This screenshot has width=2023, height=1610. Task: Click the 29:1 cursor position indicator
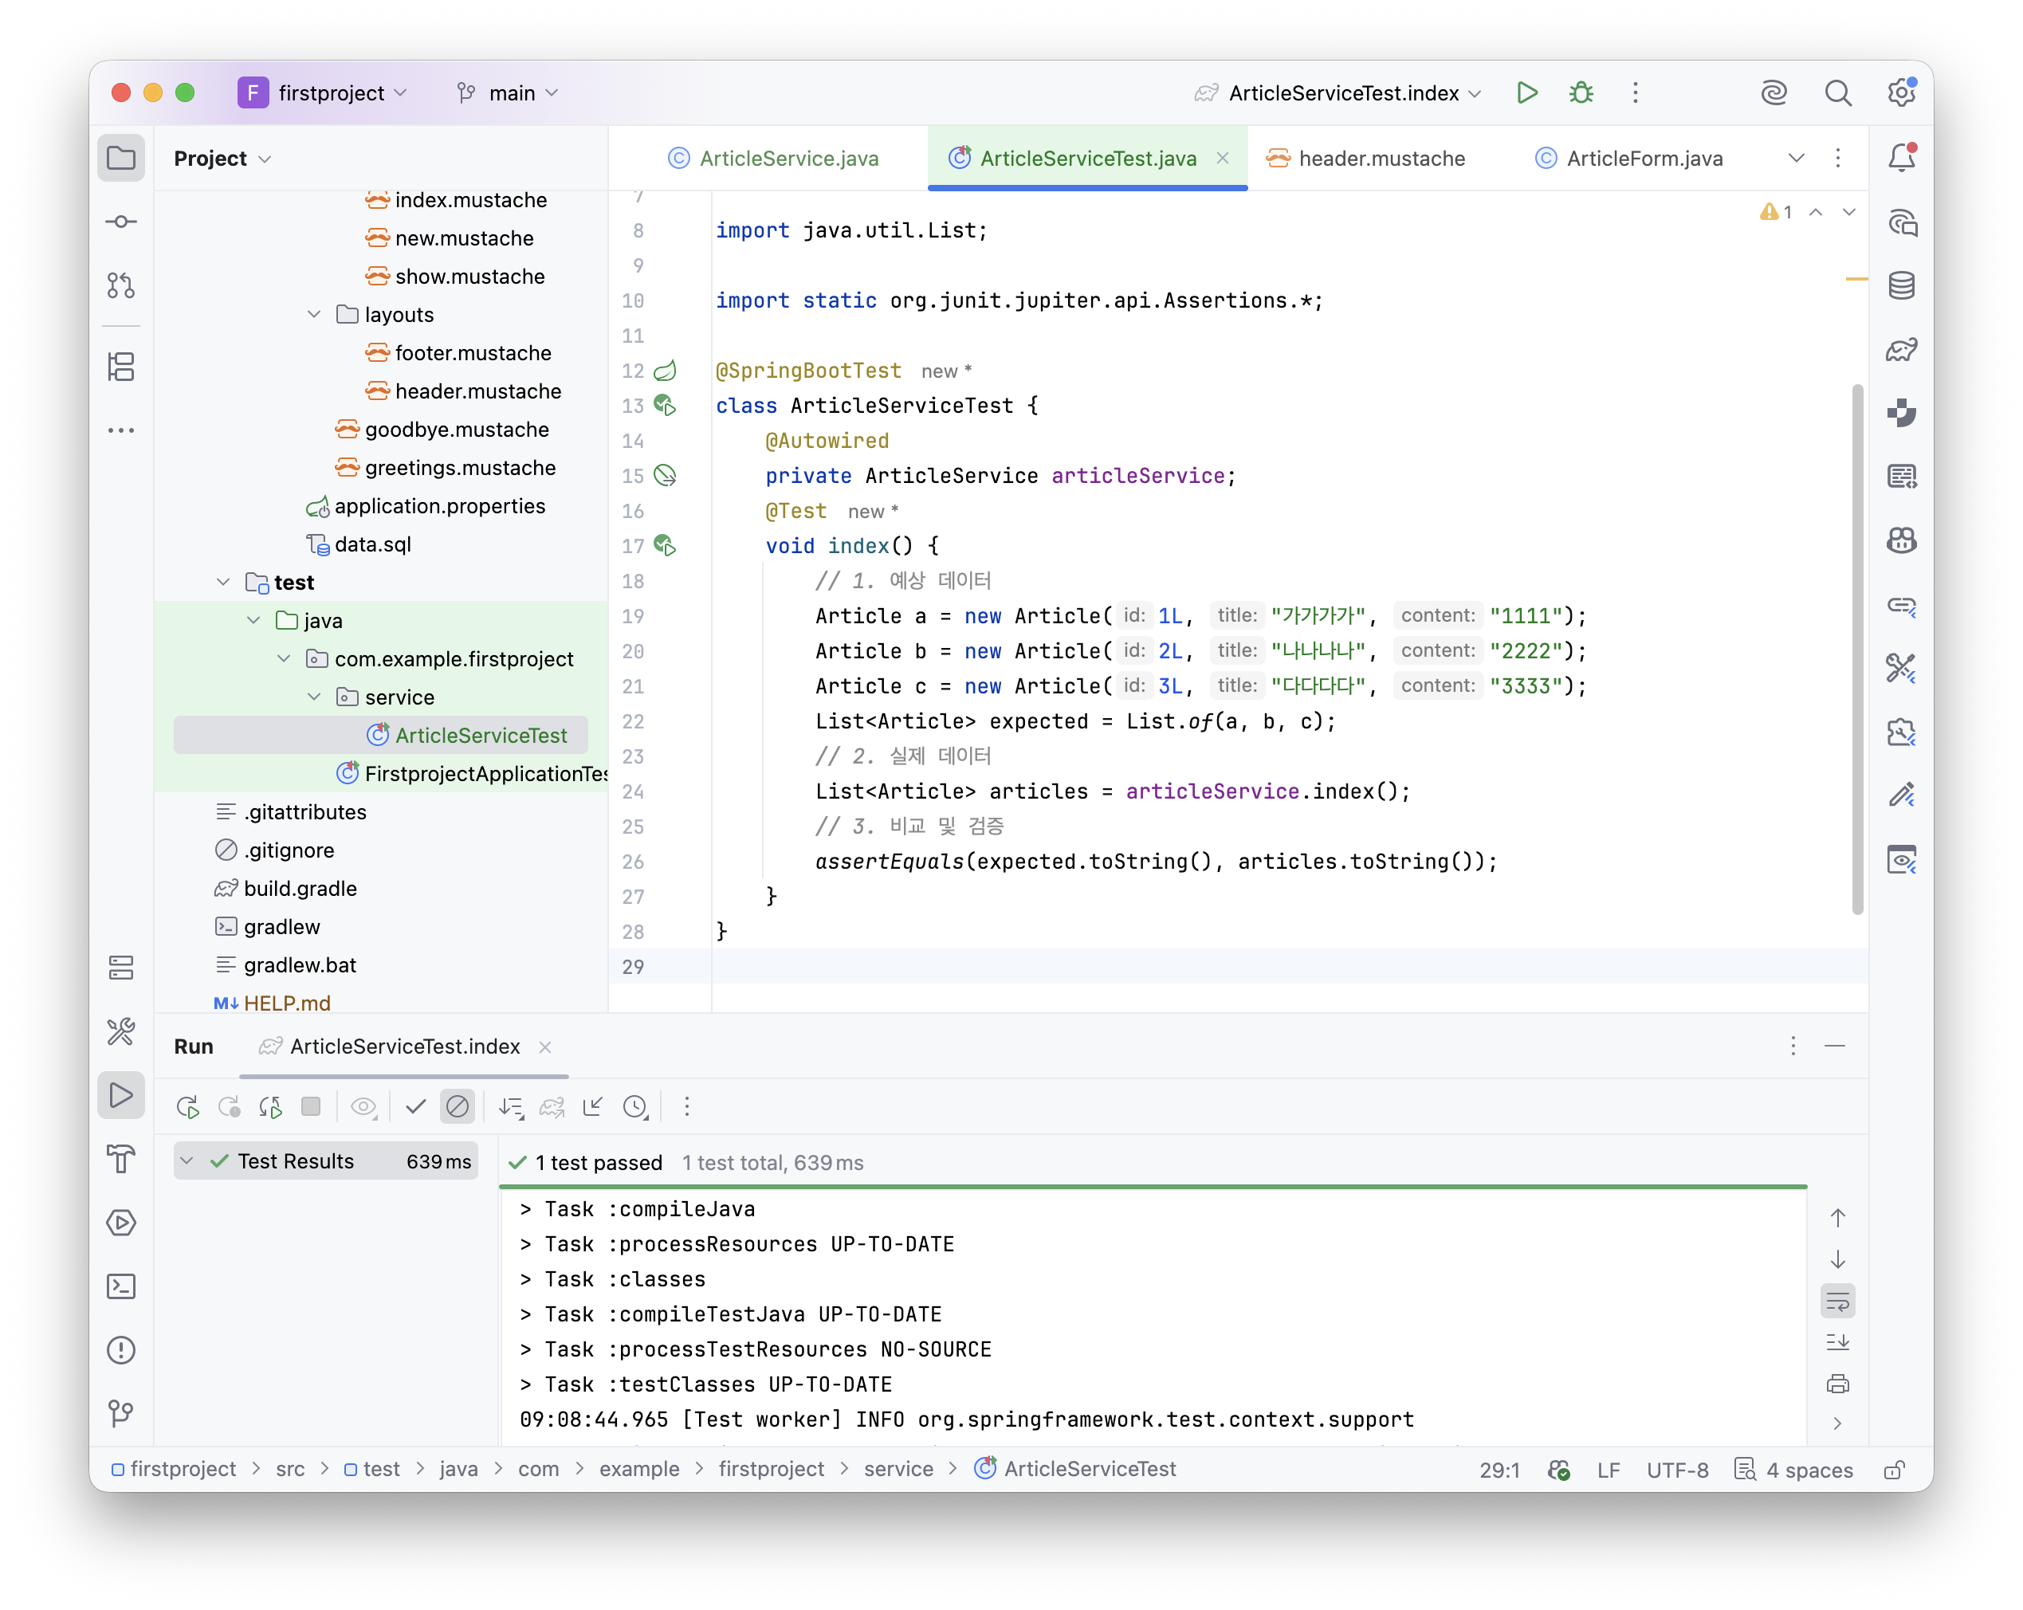tap(1499, 1469)
